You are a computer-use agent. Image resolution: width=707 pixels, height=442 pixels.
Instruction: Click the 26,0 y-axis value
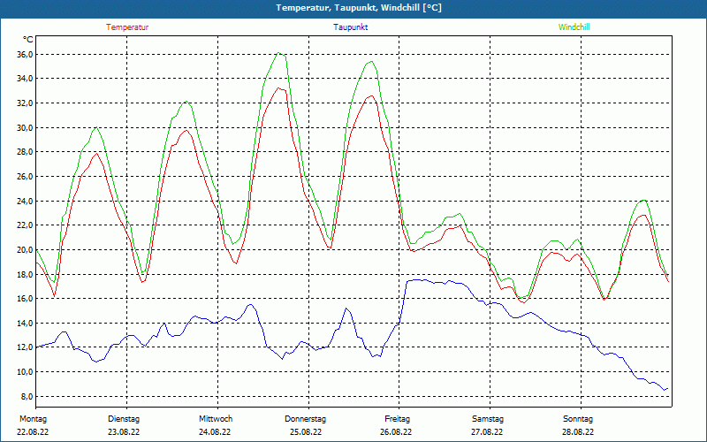25,176
